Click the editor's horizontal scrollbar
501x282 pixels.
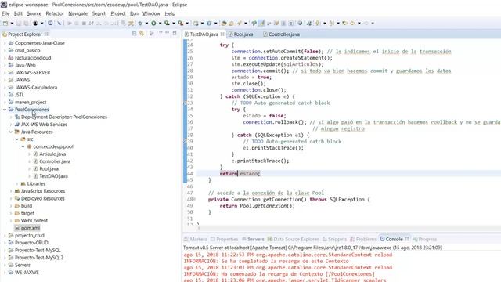pyautogui.click(x=348, y=228)
